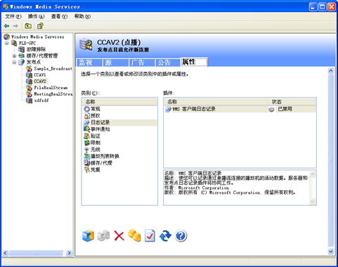Collapse the 发布点 tree node

[14, 63]
